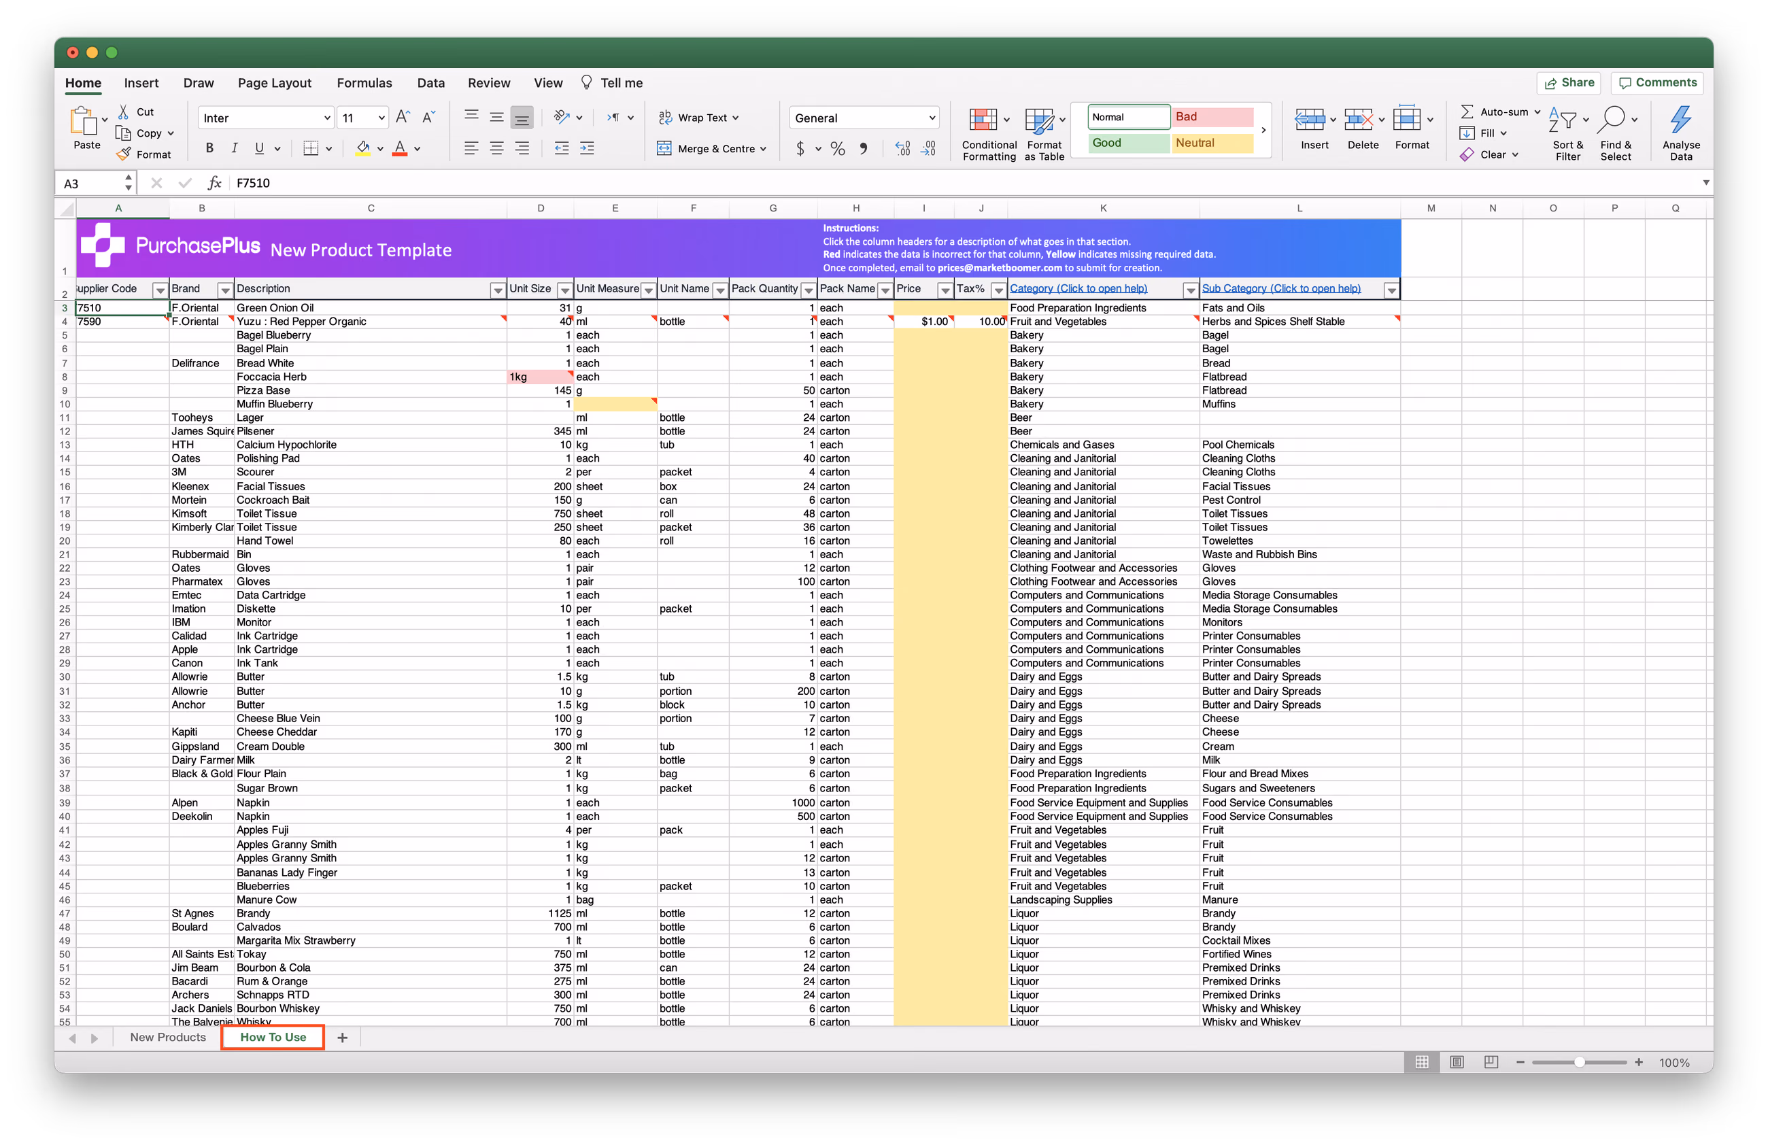Apply the Neutral cell style swatch
1768x1145 pixels.
click(x=1212, y=143)
